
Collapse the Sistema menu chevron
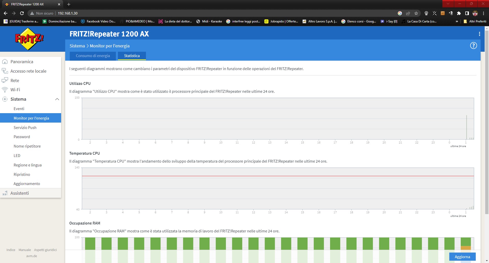coord(57,99)
